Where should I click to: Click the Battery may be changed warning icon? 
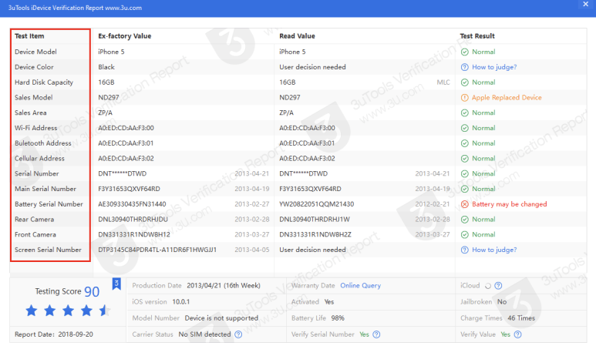(464, 204)
